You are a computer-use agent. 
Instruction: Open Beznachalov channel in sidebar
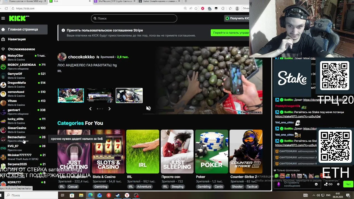coord(24,139)
